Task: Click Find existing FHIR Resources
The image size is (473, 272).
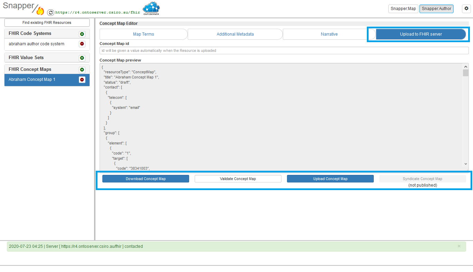Action: [47, 22]
